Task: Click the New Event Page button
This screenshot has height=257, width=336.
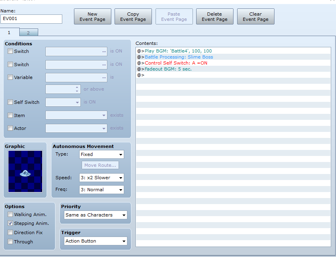Action: click(92, 16)
